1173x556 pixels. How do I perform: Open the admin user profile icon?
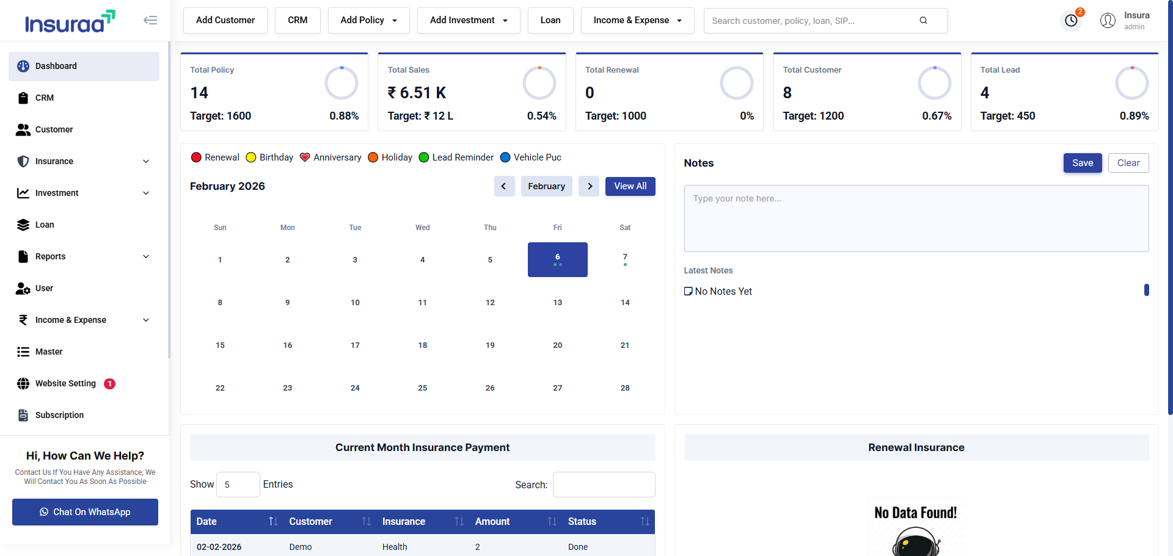coord(1108,21)
